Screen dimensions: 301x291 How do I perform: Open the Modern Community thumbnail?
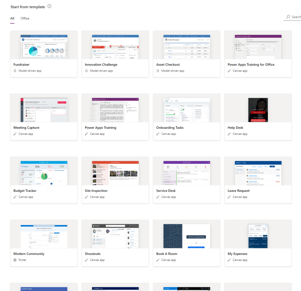(44, 236)
